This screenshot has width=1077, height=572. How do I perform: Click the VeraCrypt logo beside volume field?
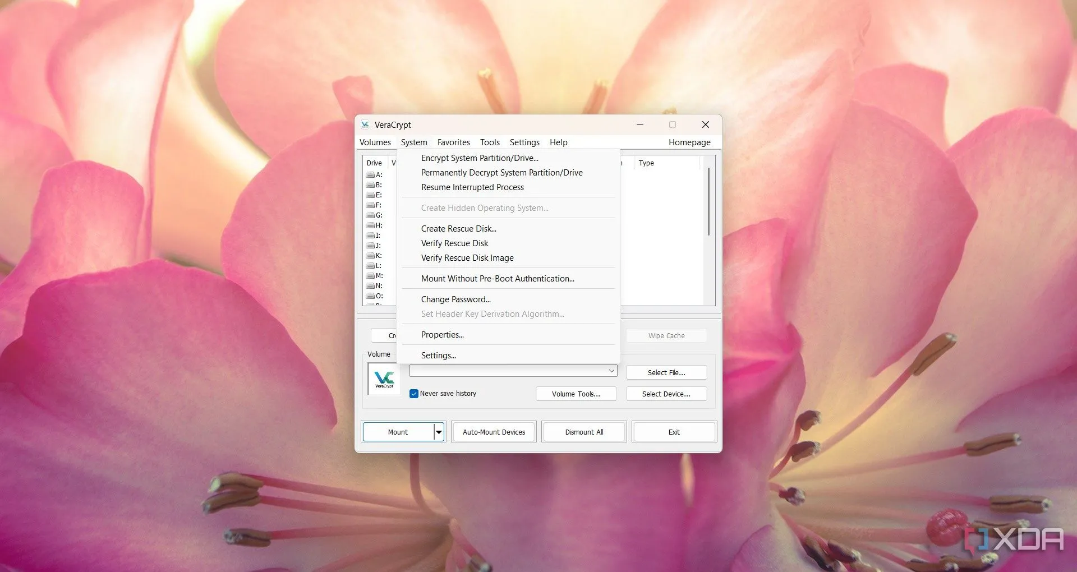pos(384,379)
